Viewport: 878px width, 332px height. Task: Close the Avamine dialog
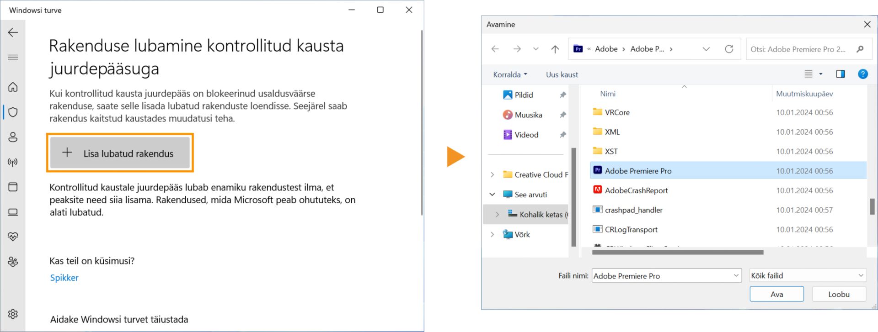pos(867,24)
